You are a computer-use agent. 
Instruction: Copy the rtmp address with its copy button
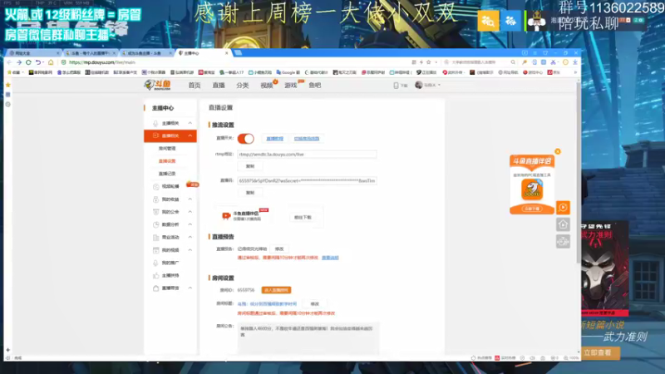[x=250, y=166]
